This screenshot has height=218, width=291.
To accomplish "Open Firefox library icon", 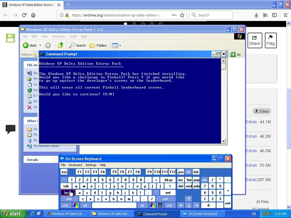I will [x=265, y=15].
